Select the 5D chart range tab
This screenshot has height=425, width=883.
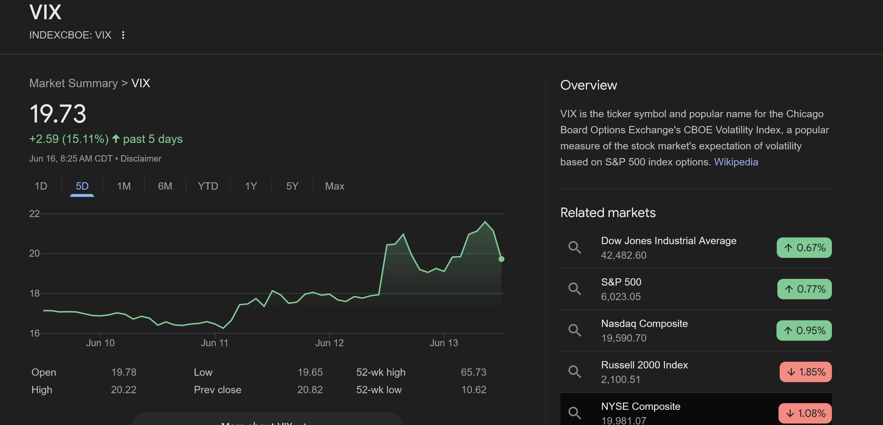pos(82,186)
